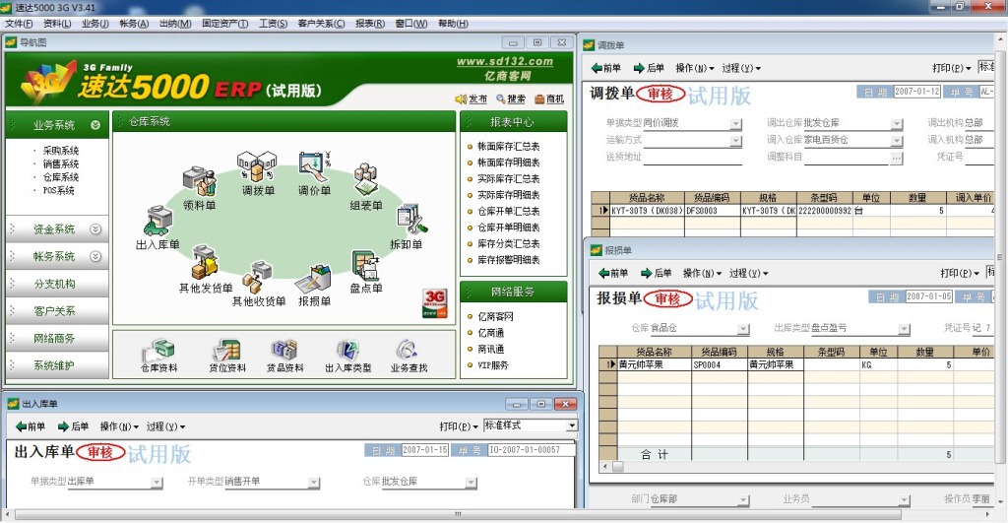
Task: Expand the 帐务系统 section
Action: pos(95,256)
